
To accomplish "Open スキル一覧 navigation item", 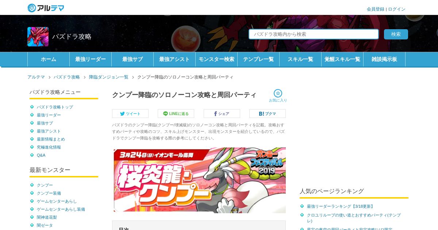I will (x=300, y=59).
